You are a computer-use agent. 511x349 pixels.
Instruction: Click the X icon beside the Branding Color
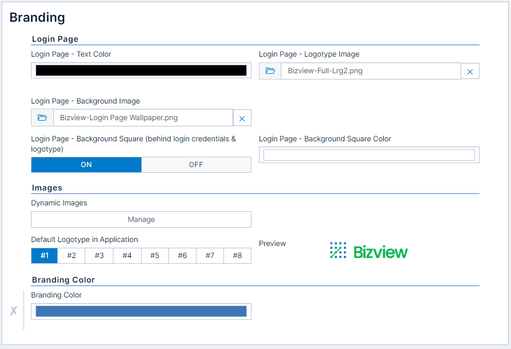(x=13, y=311)
